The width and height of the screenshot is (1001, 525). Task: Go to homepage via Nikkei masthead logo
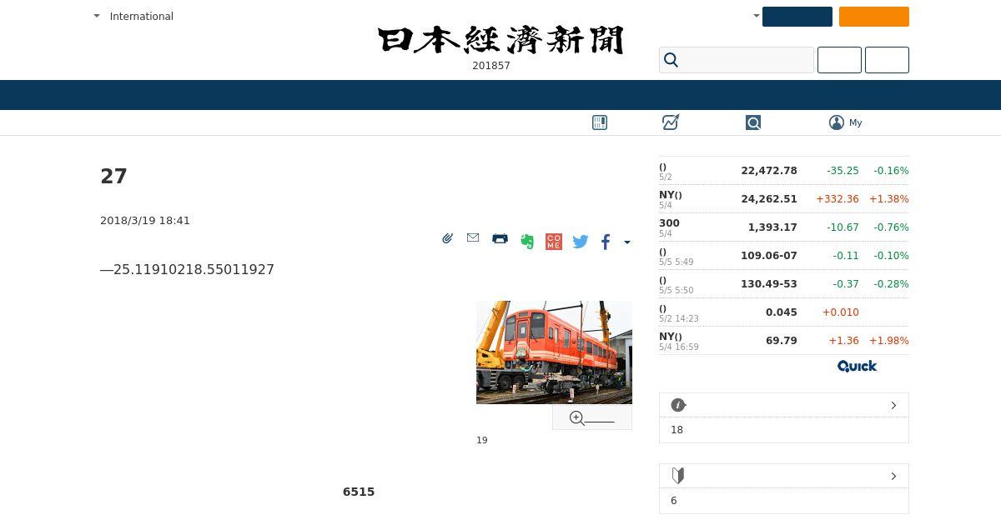click(500, 40)
